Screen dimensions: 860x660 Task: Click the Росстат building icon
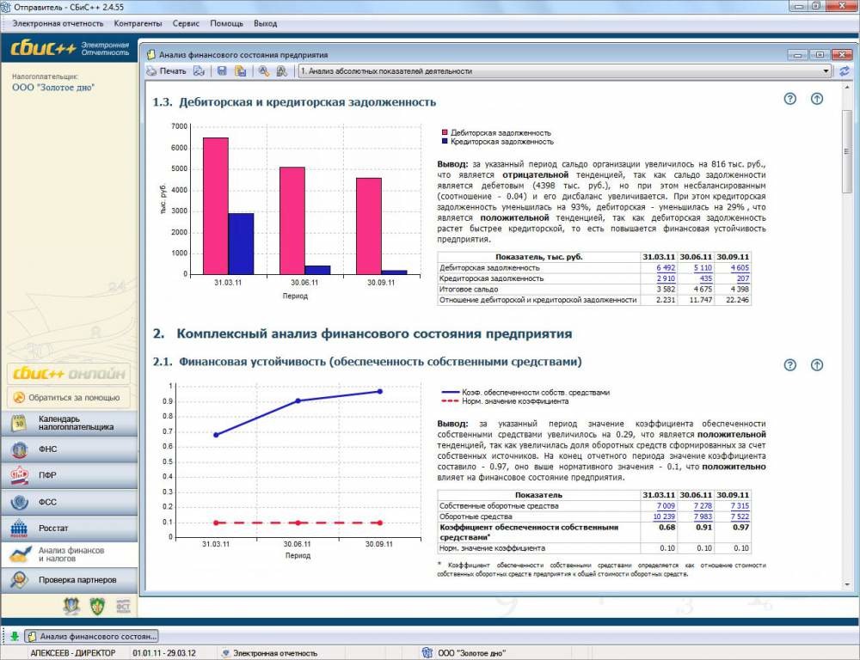click(x=19, y=529)
